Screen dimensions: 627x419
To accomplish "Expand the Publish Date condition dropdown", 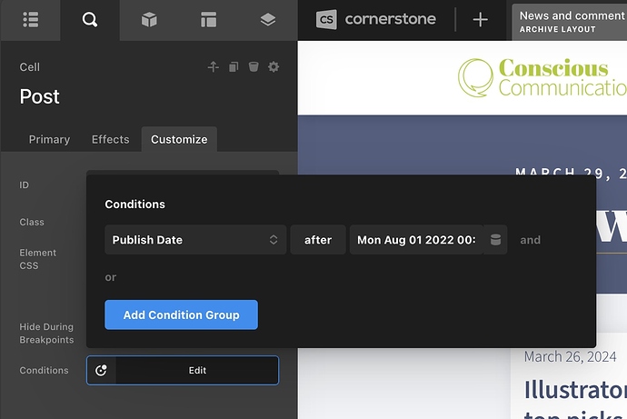I will [195, 240].
